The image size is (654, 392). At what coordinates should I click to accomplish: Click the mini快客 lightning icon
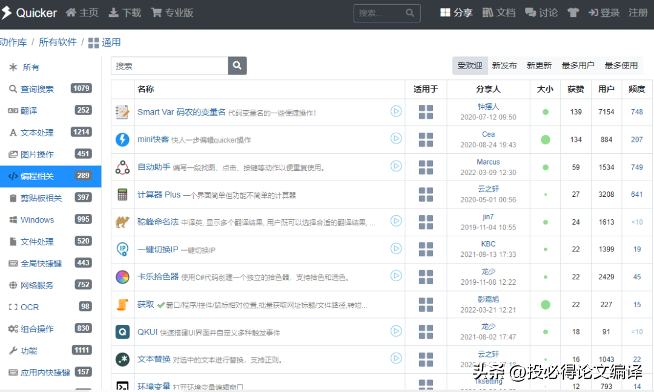pyautogui.click(x=122, y=139)
